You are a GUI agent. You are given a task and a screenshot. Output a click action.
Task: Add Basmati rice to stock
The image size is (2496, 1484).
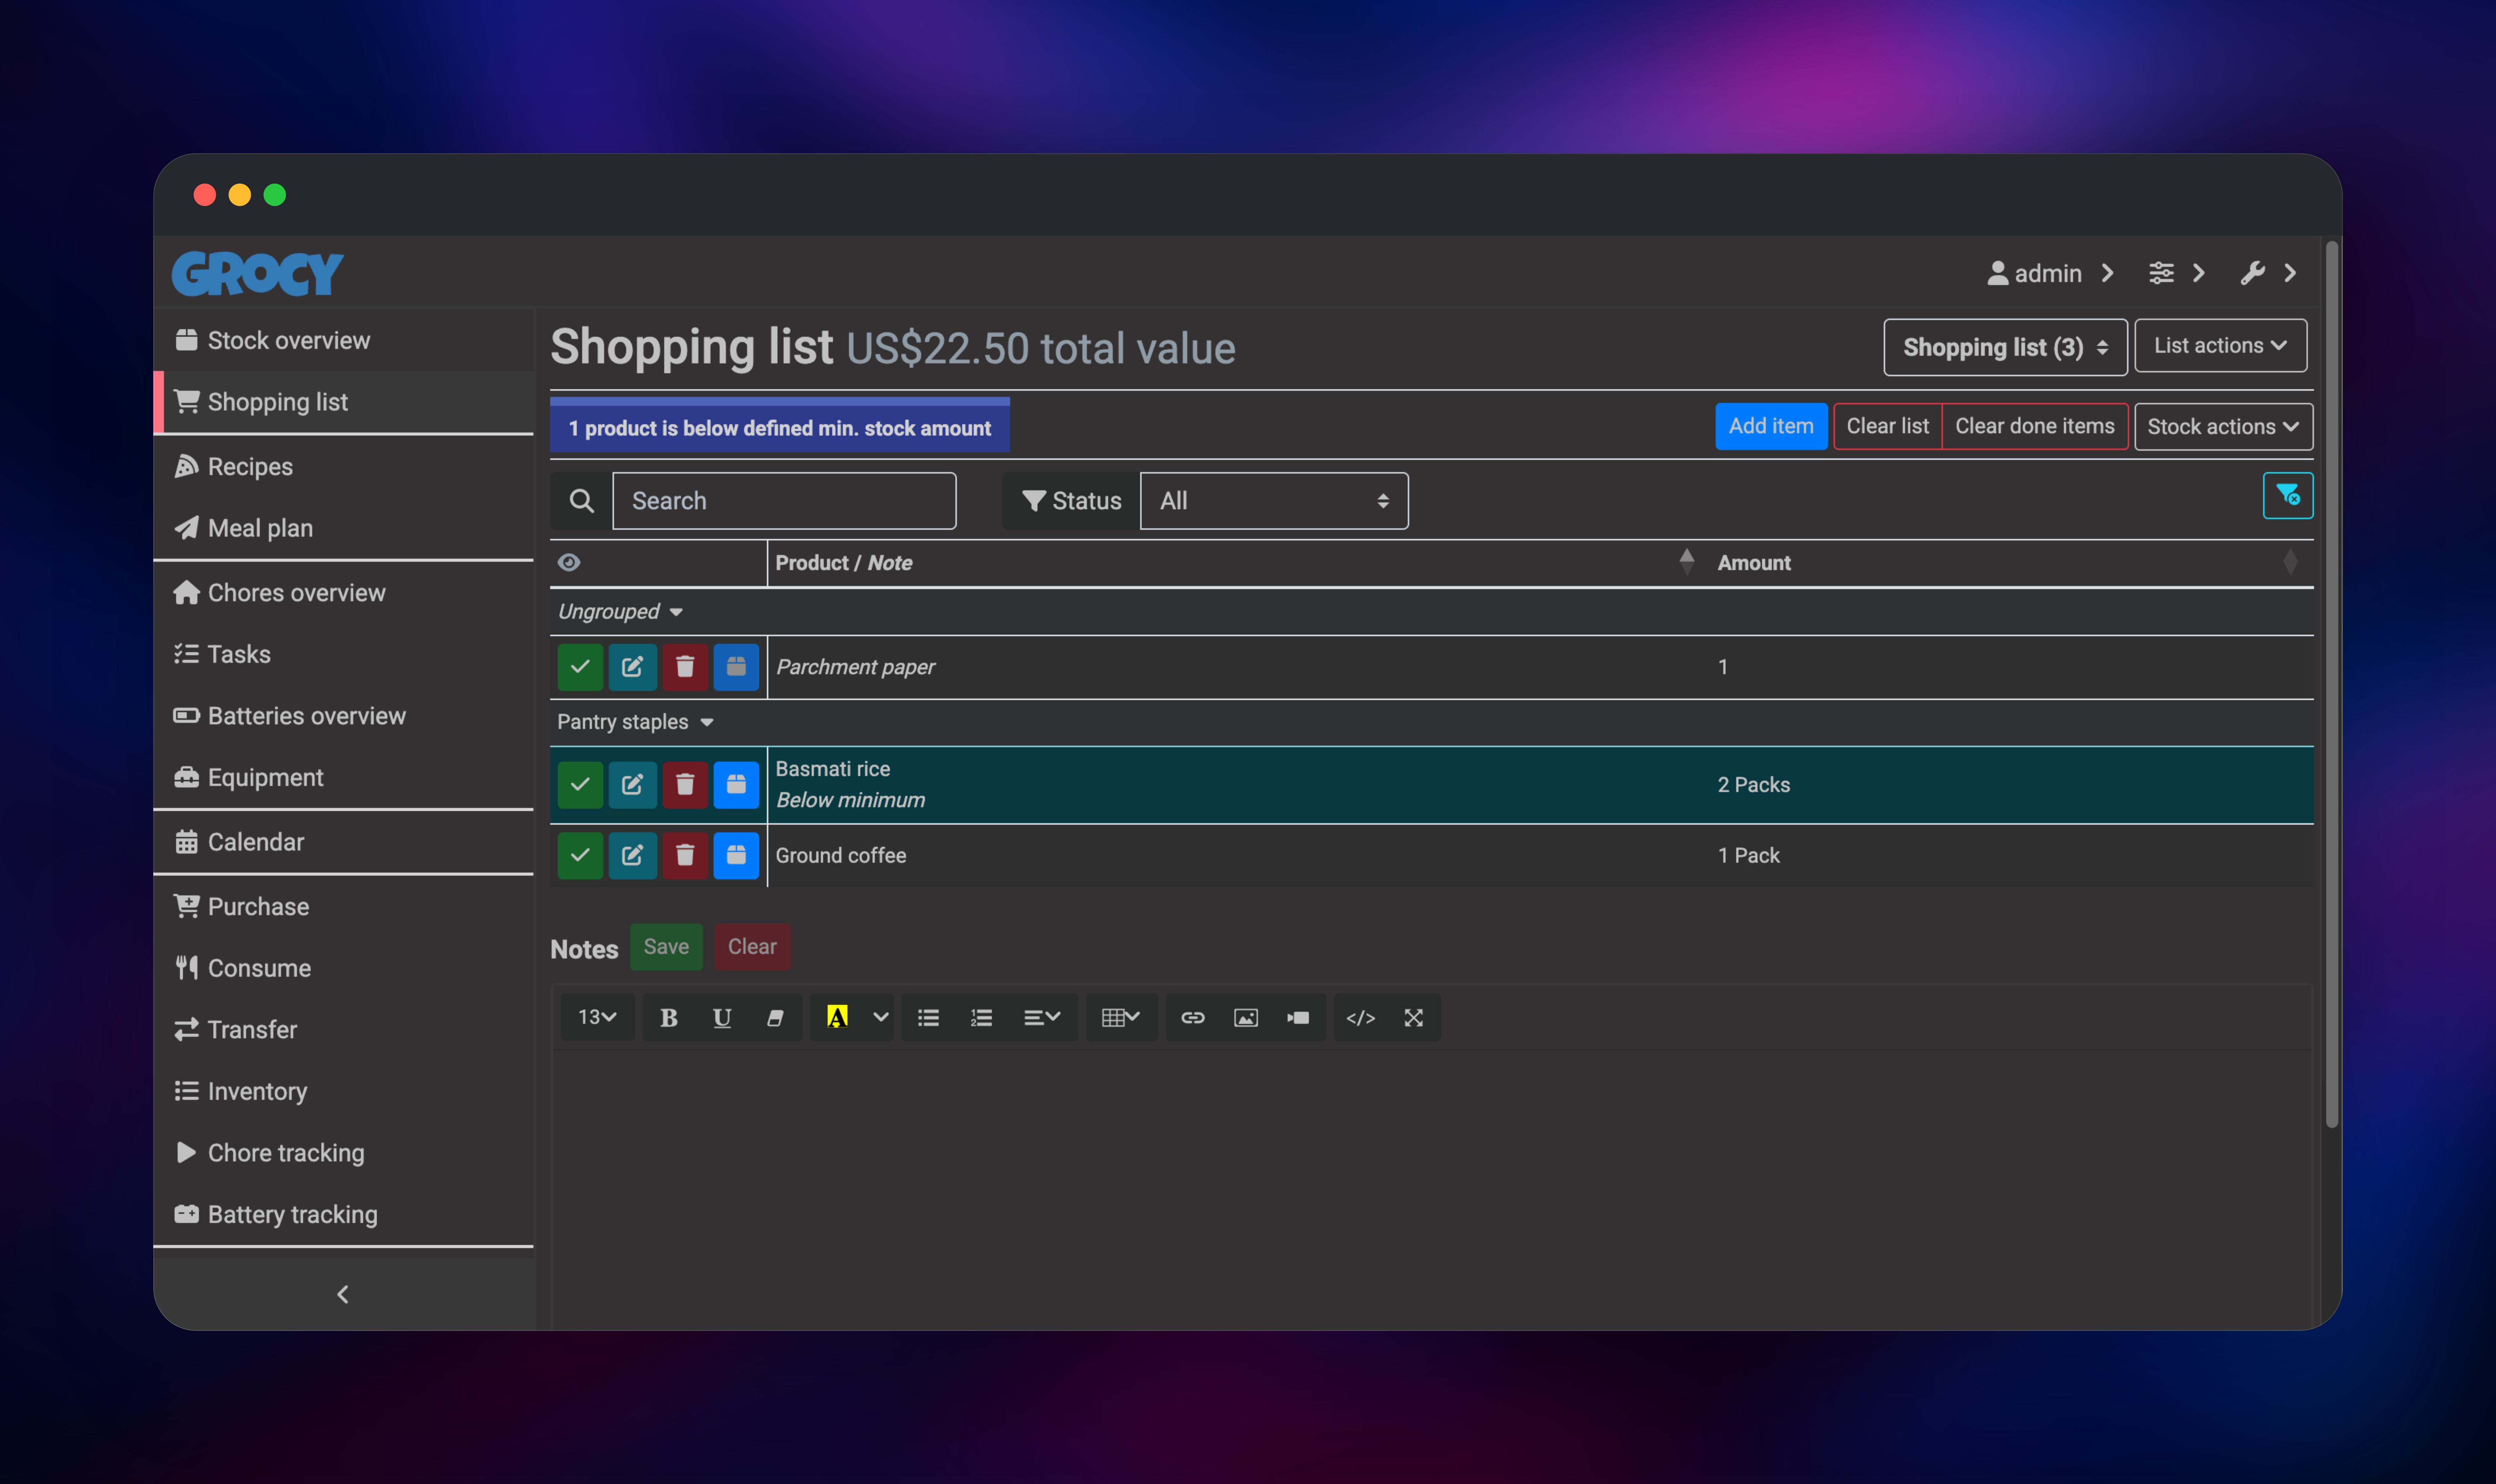pyautogui.click(x=736, y=785)
